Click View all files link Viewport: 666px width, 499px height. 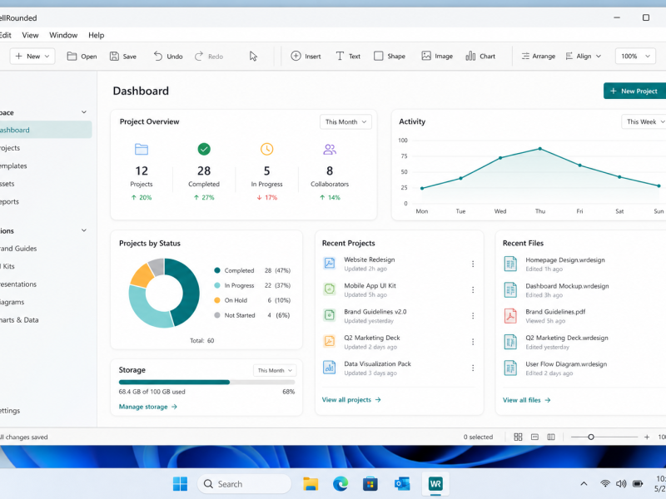click(526, 400)
